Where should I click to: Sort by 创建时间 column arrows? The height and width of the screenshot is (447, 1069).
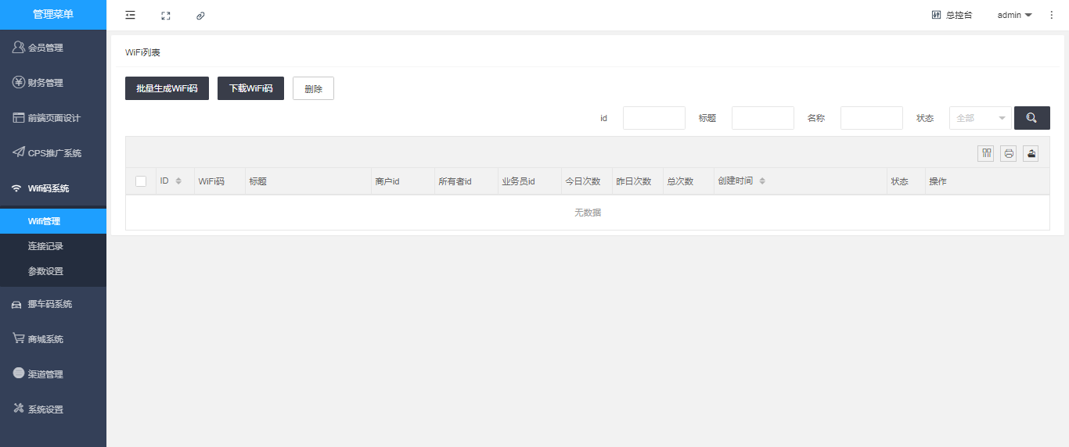pos(762,181)
